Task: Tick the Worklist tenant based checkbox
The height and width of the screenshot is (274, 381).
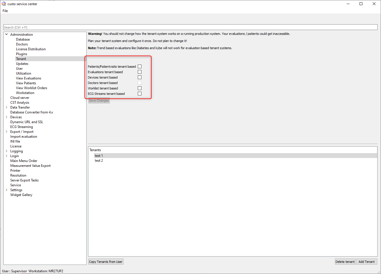Action: coord(139,88)
